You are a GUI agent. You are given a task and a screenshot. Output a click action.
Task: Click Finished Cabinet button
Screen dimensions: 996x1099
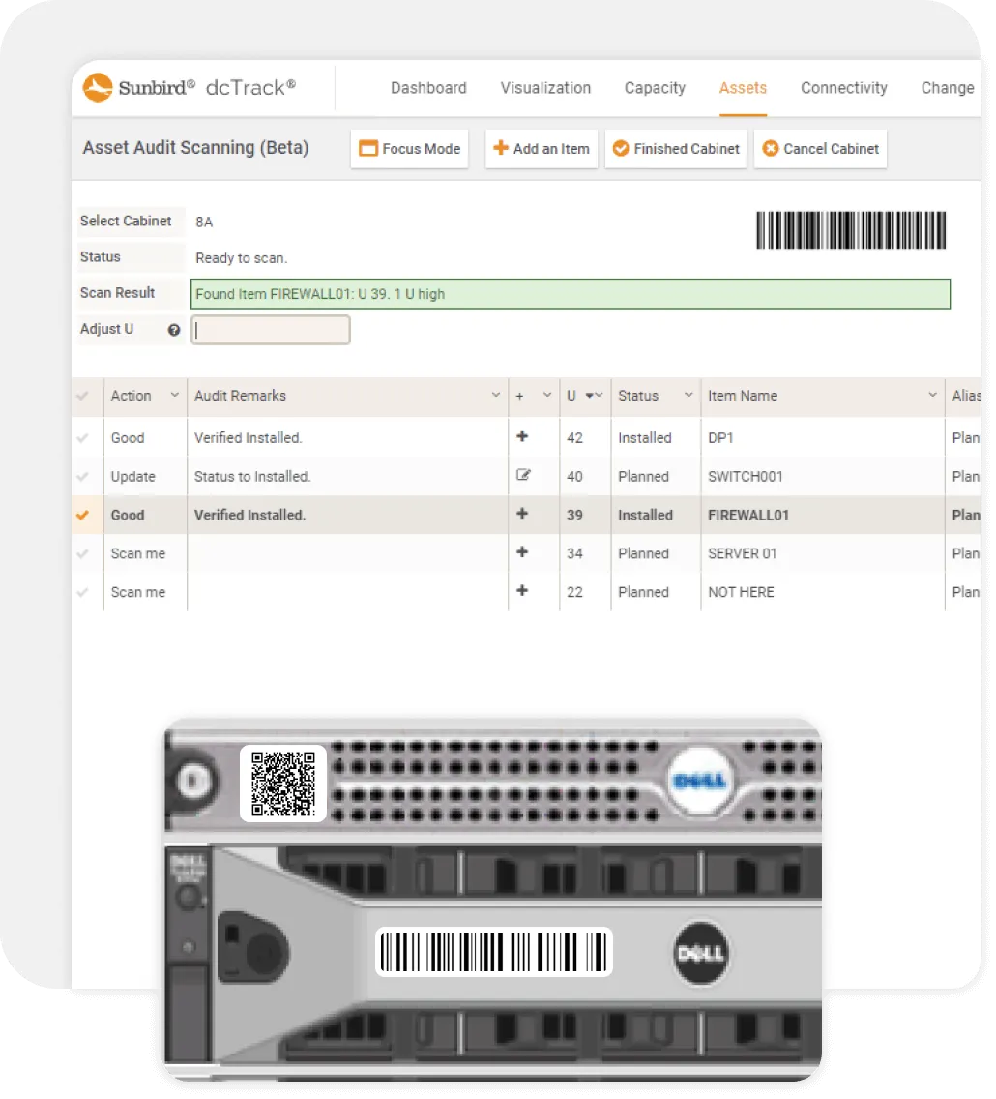click(x=676, y=149)
